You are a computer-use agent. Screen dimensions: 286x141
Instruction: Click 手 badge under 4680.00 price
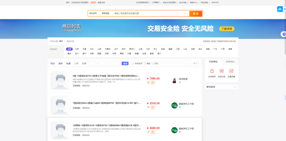[149, 132]
